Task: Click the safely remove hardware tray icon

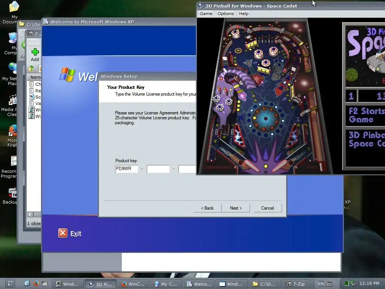Action: pos(353,283)
